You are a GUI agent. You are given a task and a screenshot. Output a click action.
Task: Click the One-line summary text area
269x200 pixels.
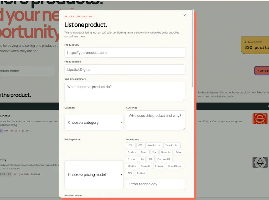(x=125, y=91)
